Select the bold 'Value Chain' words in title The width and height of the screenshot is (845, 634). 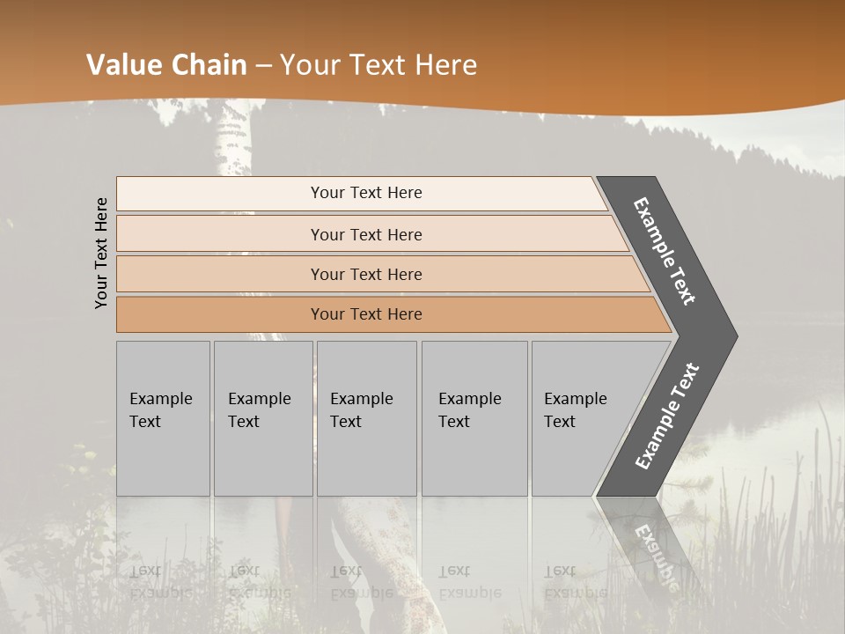point(166,64)
